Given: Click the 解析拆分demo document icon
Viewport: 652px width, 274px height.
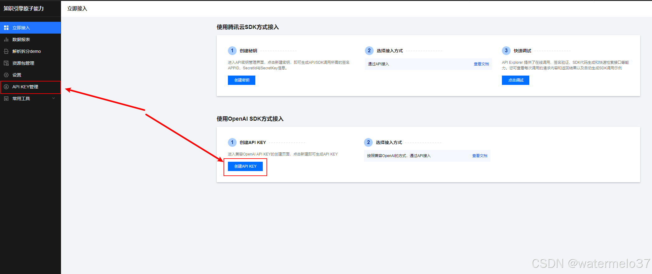Looking at the screenshot, I should [6, 51].
